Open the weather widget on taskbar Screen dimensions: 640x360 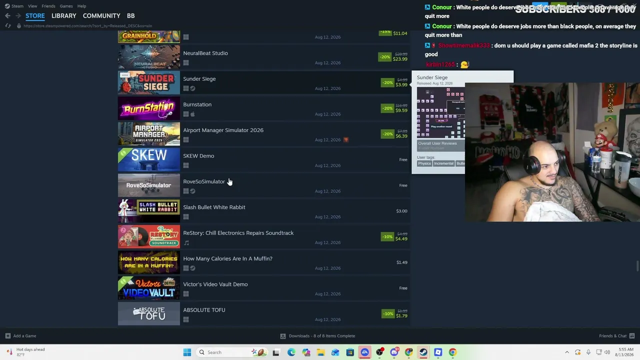[26, 352]
